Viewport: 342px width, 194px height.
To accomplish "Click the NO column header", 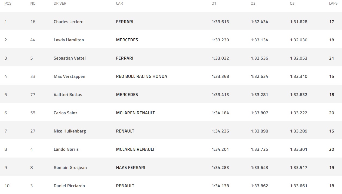I will pos(33,4).
